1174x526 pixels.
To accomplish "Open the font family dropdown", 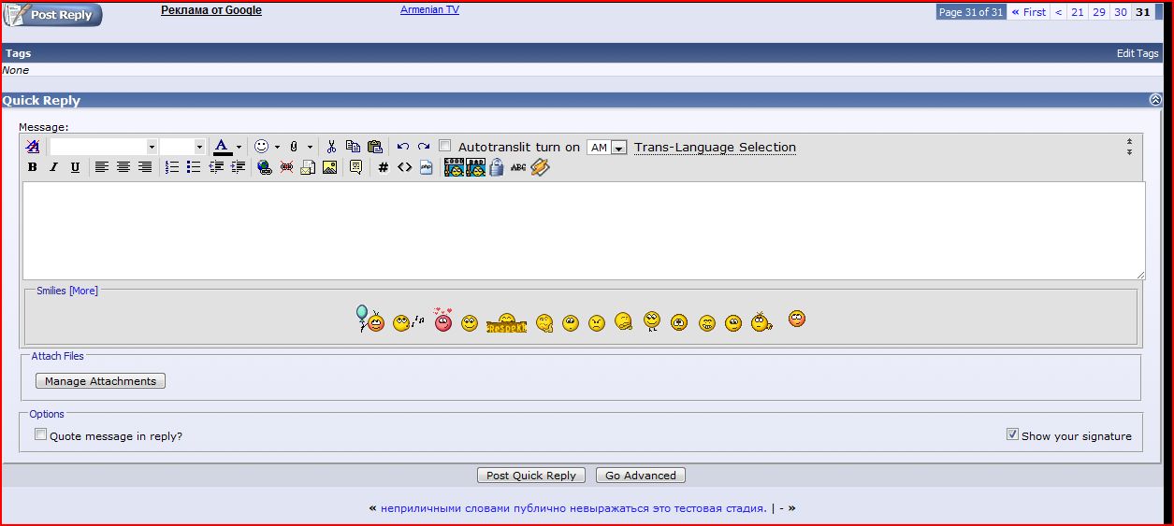I will point(152,147).
